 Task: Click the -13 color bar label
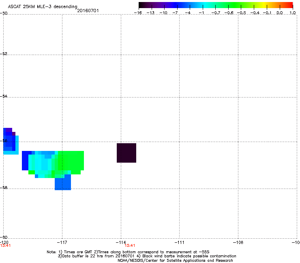point(150,13)
